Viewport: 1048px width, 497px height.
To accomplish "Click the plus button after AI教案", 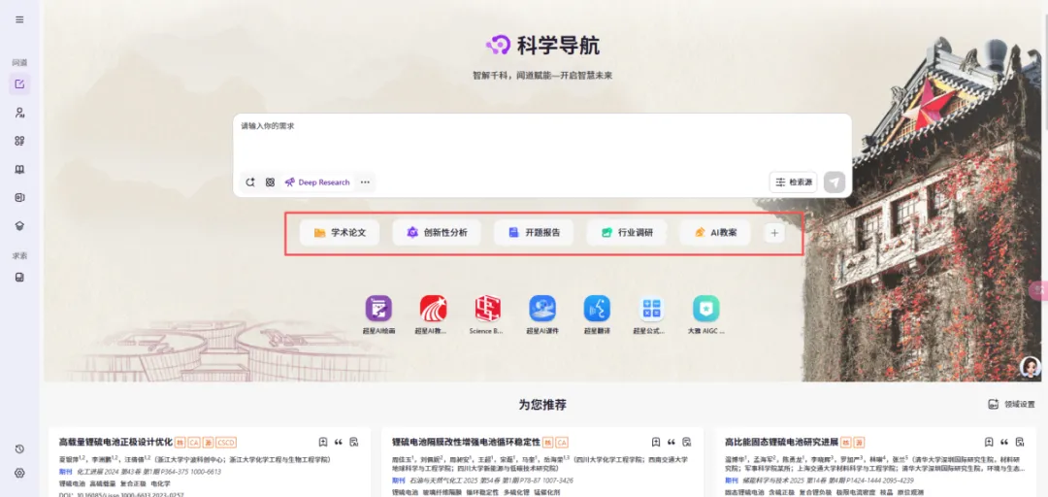I will (774, 233).
